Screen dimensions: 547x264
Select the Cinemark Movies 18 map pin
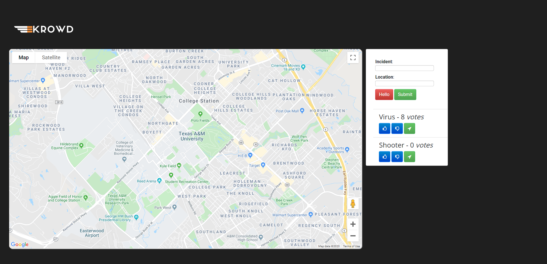pos(303,67)
